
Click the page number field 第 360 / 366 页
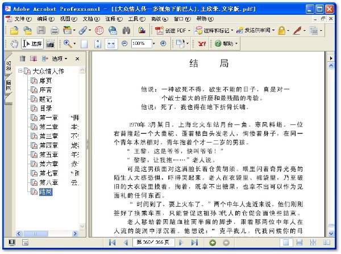pos(153,242)
